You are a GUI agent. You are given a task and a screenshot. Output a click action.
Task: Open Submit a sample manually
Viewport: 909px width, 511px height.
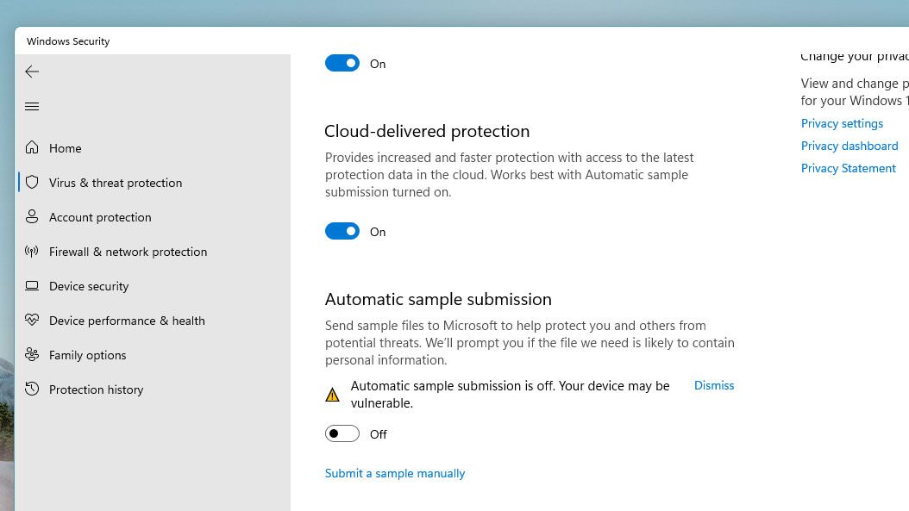(395, 473)
